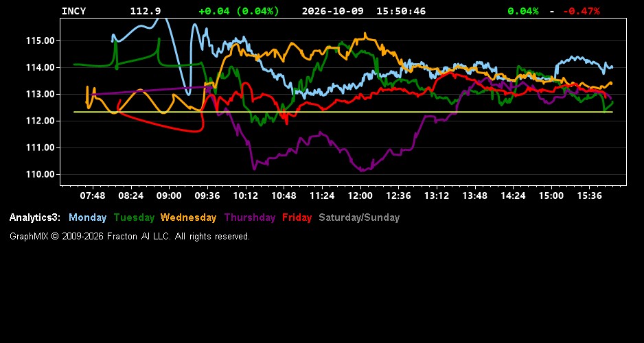The image size is (644, 343).
Task: Click the 2026-10-09 date stamp
Action: [x=333, y=11]
